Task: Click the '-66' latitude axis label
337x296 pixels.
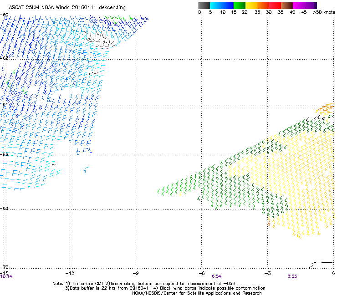Action: coord(4,154)
